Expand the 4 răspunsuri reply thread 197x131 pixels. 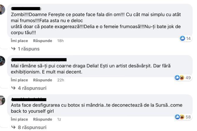[32, 88]
